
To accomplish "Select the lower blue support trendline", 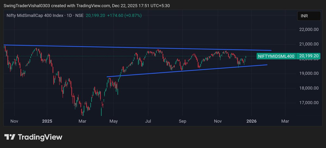I will (x=187, y=71).
